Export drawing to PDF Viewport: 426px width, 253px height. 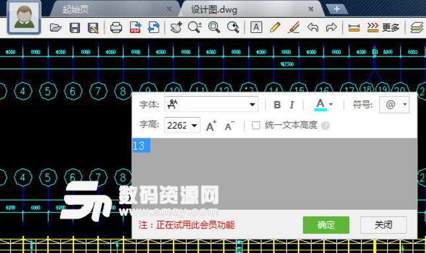click(x=135, y=28)
